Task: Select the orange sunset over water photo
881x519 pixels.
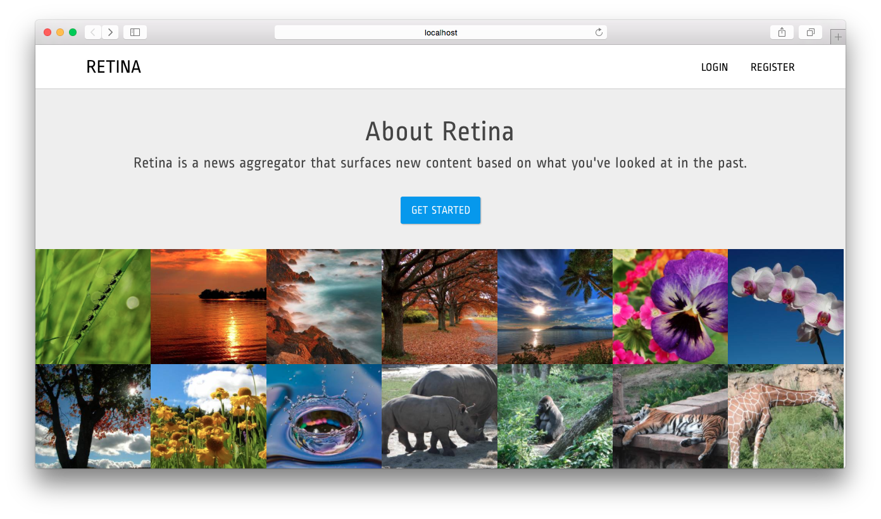Action: [208, 307]
